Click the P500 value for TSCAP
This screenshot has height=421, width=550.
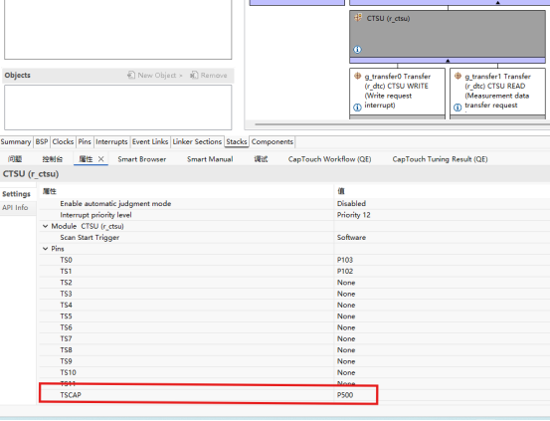click(345, 395)
